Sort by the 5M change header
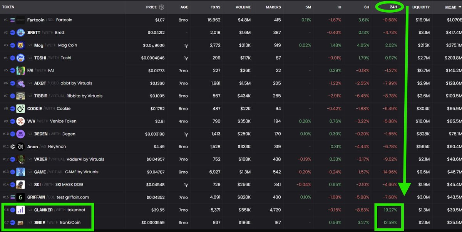462x232 pixels. click(308, 7)
